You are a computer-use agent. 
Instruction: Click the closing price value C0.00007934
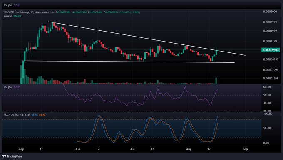point(111,12)
